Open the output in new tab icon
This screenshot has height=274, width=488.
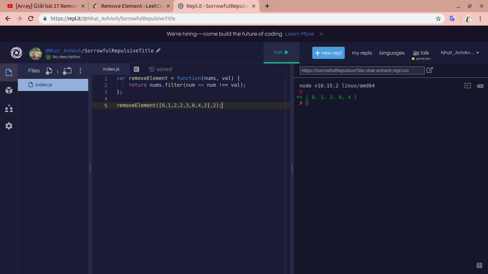tap(430, 70)
